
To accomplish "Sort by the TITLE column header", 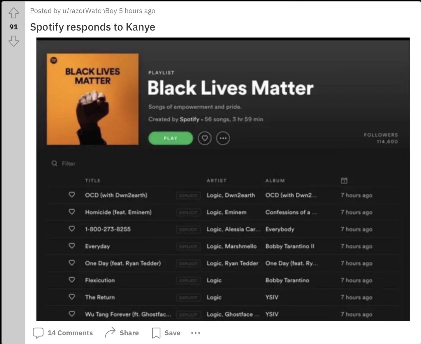I will 93,181.
